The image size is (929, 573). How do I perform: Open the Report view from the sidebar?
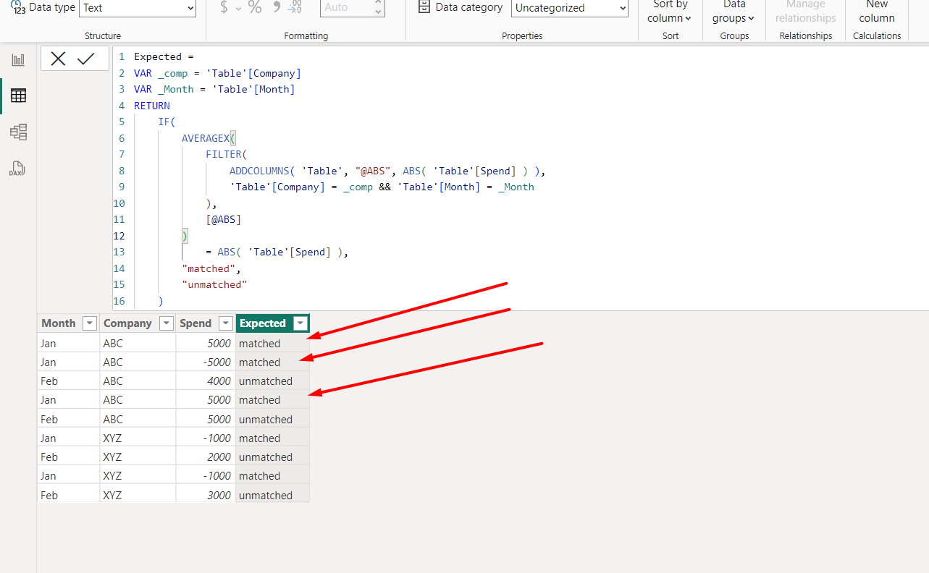(x=18, y=60)
